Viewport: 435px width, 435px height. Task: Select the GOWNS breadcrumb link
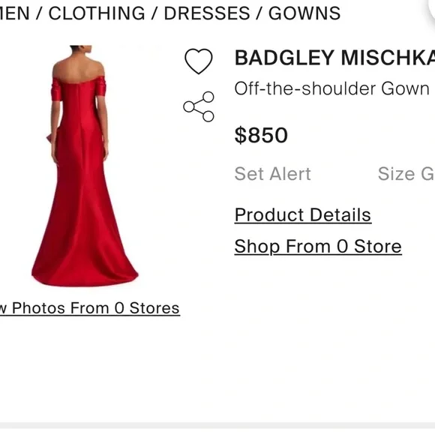pos(304,13)
